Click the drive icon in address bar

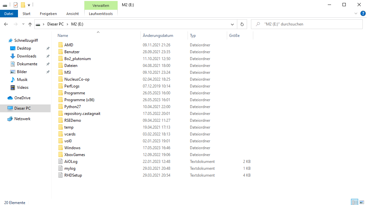click(x=38, y=24)
